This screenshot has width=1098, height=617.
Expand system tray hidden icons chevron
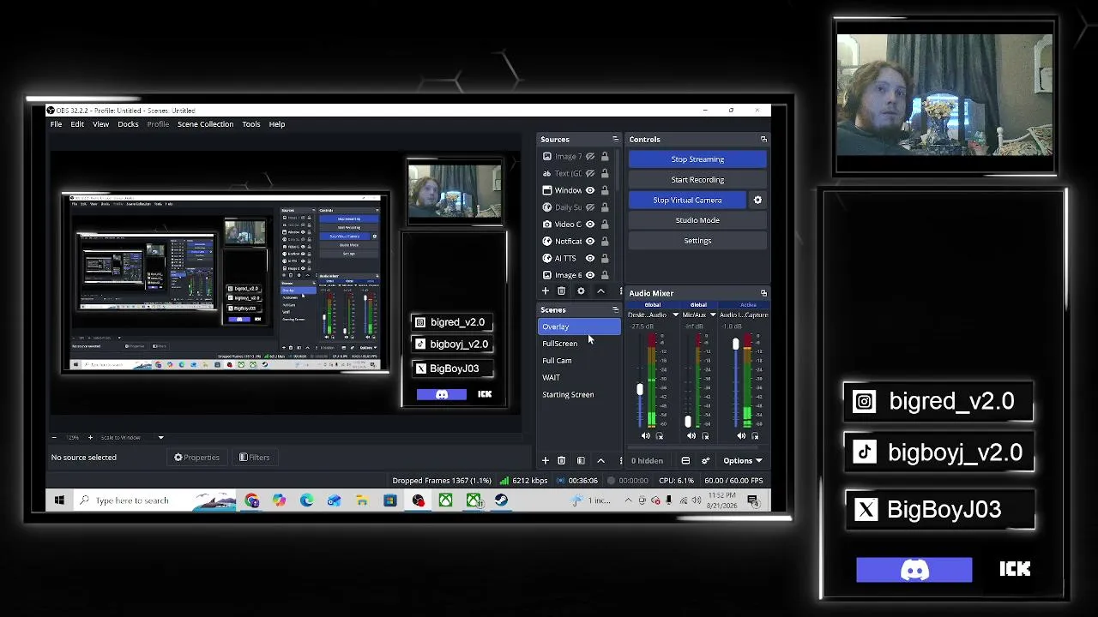click(x=628, y=500)
